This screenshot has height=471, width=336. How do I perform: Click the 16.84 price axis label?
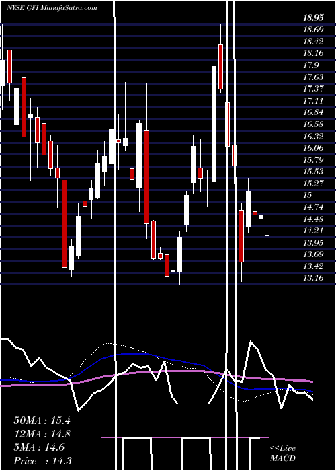coord(313,112)
